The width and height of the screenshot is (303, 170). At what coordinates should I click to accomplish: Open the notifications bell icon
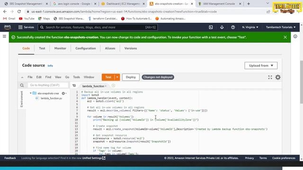[222, 27]
